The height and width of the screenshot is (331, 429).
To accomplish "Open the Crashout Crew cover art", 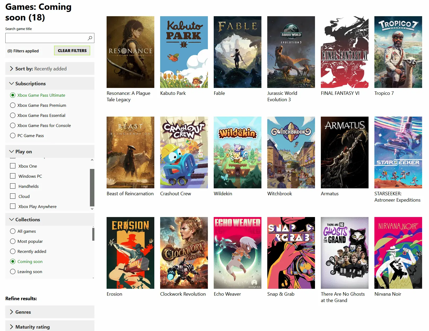I will pyautogui.click(x=184, y=152).
